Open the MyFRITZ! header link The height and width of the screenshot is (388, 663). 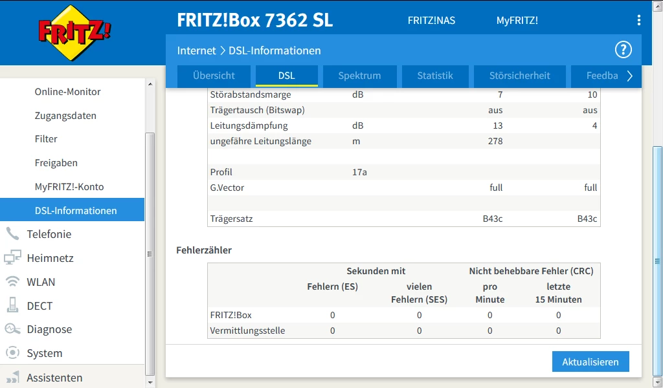click(x=517, y=21)
